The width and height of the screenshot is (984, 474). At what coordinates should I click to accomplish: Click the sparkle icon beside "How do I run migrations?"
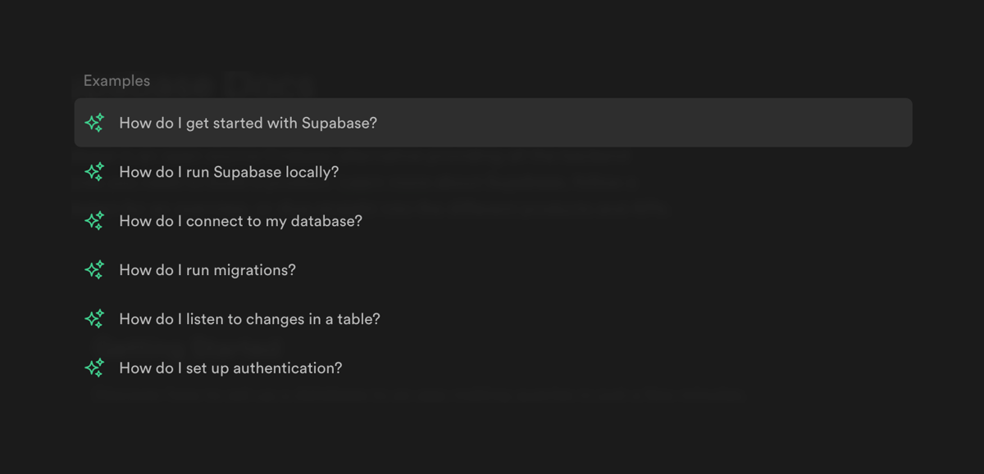[94, 269]
